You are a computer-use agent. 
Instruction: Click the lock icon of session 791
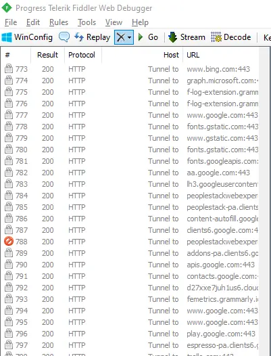click(9, 275)
